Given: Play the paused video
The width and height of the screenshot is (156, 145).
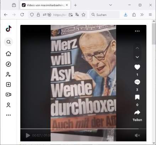Looking at the screenshot, I should point(28,135).
